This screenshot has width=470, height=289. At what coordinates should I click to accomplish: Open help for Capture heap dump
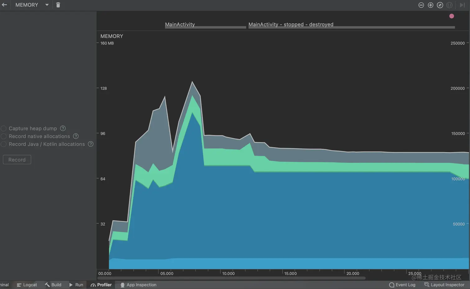pos(63,128)
